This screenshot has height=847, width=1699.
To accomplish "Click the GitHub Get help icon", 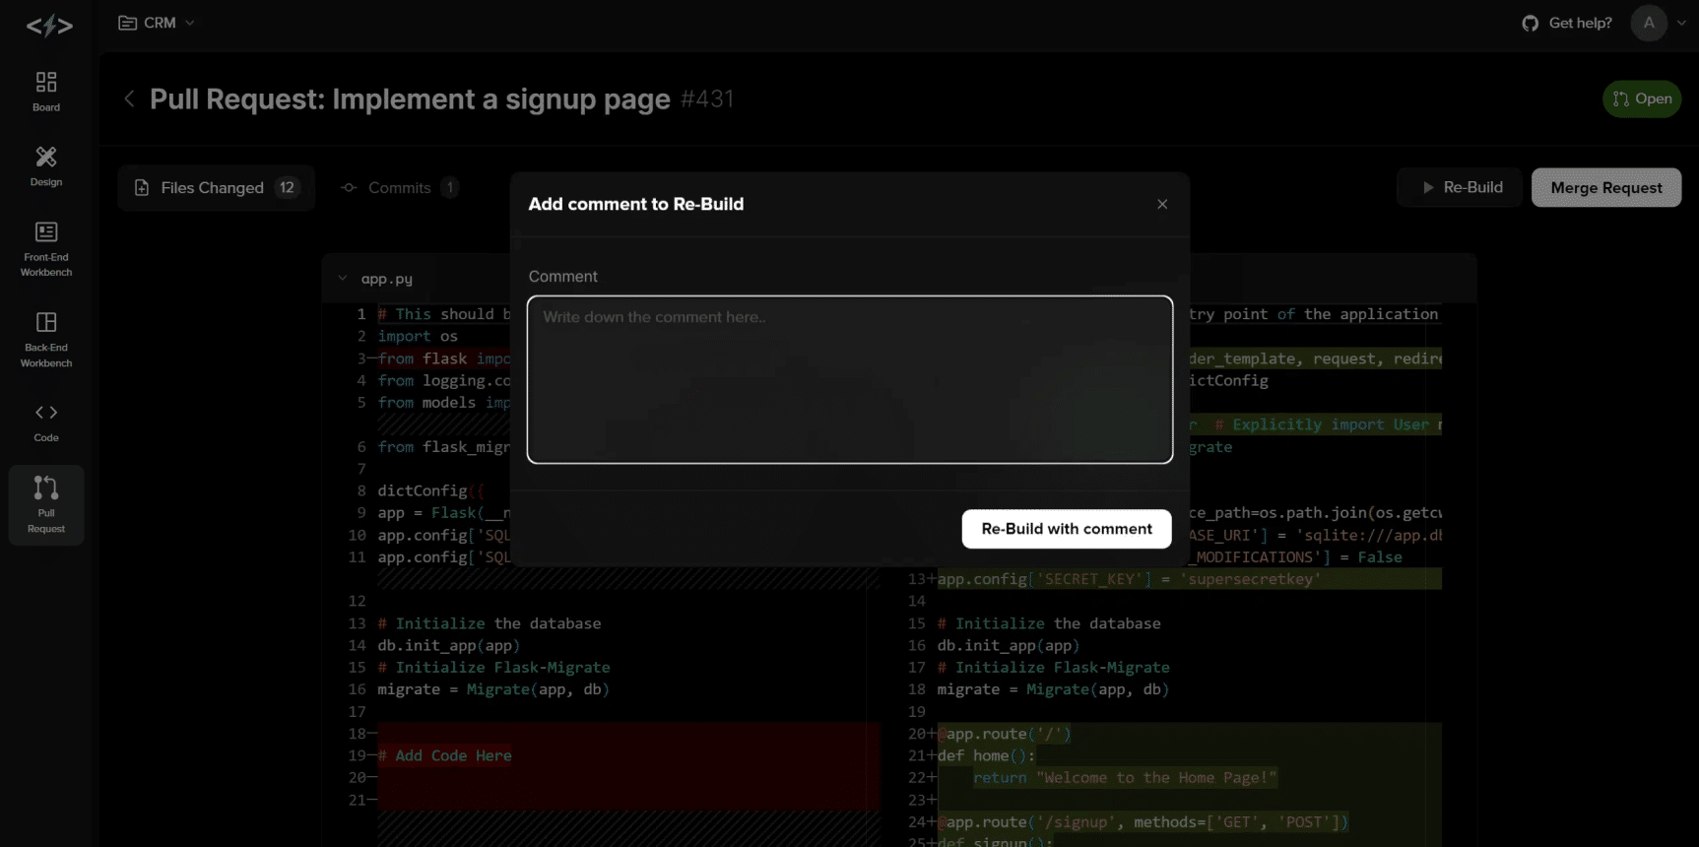I will click(1530, 23).
